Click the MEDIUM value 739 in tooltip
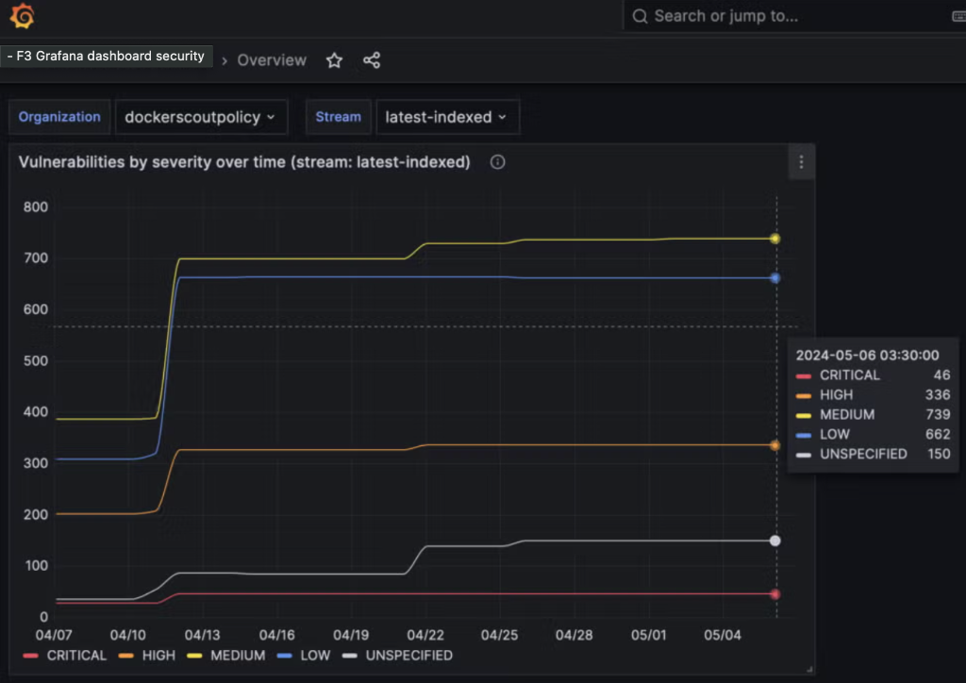 coord(937,414)
